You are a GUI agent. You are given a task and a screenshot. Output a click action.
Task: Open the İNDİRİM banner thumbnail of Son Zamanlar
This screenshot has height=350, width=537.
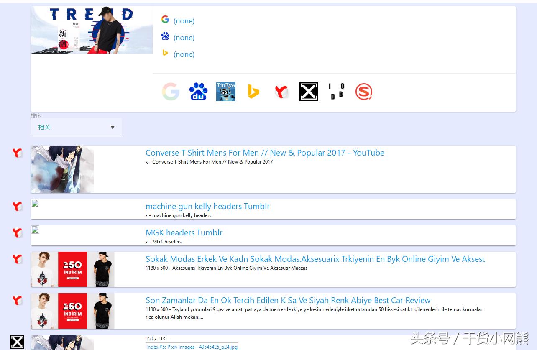(72, 311)
